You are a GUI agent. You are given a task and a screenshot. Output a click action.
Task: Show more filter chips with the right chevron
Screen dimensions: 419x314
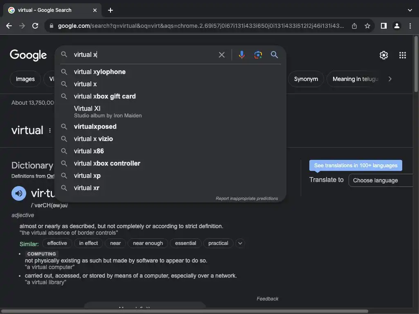tap(390, 79)
